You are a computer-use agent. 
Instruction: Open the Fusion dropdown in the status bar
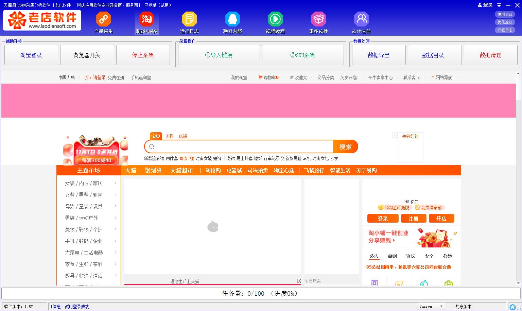[x=441, y=306]
